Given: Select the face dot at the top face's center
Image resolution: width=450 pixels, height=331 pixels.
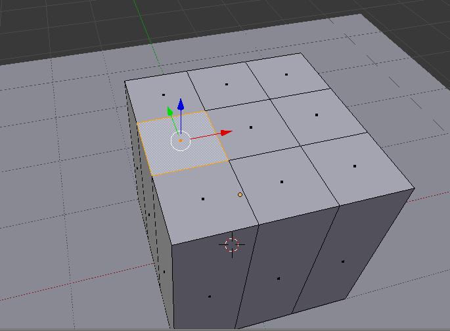Looking at the screenshot, I should pyautogui.click(x=251, y=127).
